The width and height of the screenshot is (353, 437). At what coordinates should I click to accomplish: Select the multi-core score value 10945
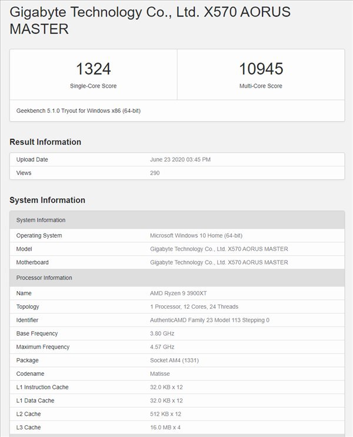pos(261,69)
